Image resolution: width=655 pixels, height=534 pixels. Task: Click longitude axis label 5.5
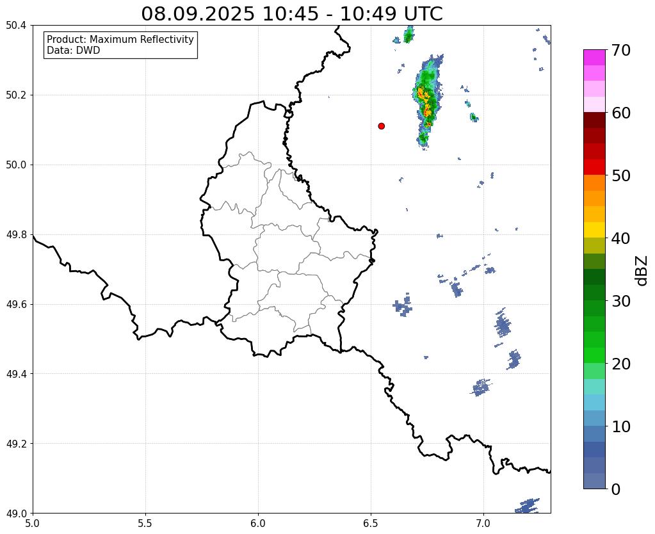coord(145,523)
